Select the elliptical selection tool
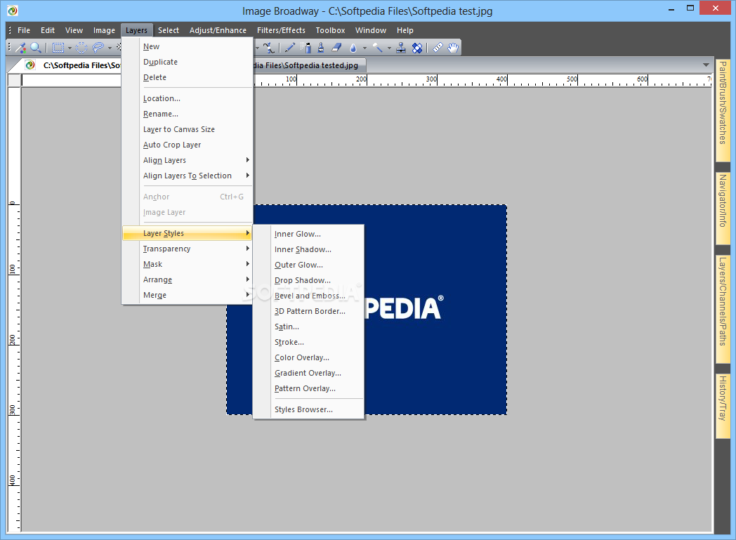Screen dimensions: 736x540 tap(81, 47)
